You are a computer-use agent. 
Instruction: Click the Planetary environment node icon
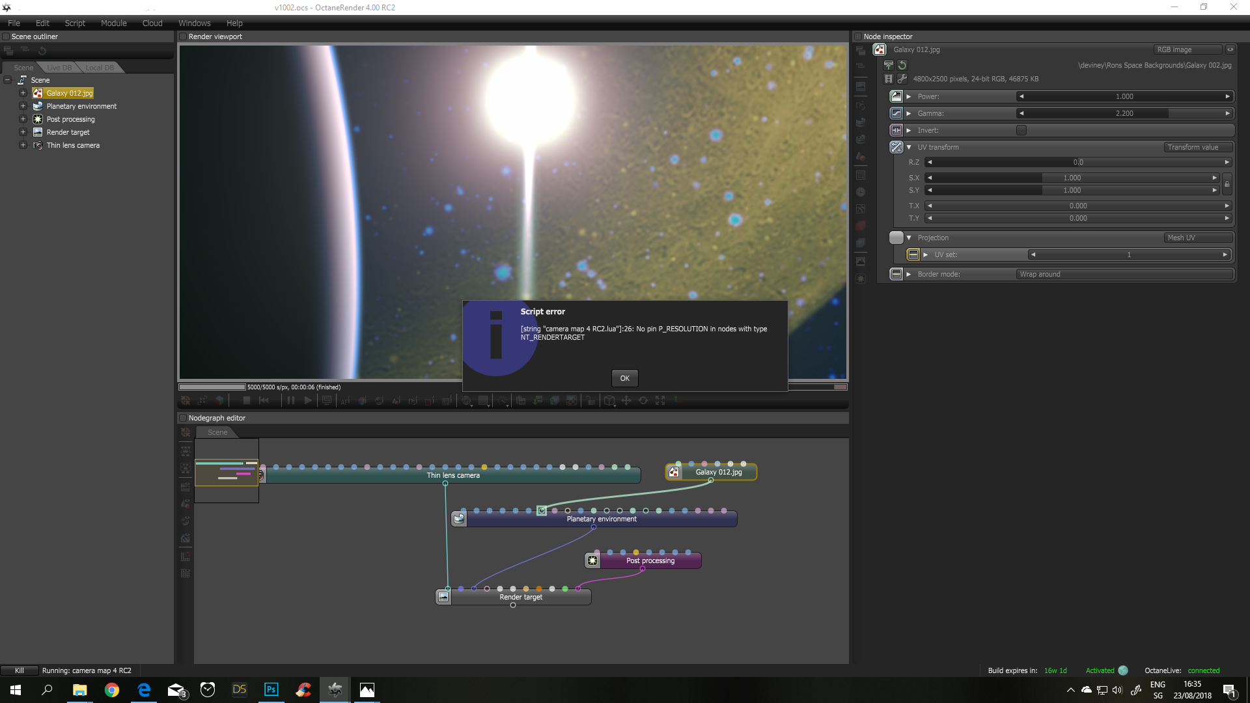tap(459, 519)
